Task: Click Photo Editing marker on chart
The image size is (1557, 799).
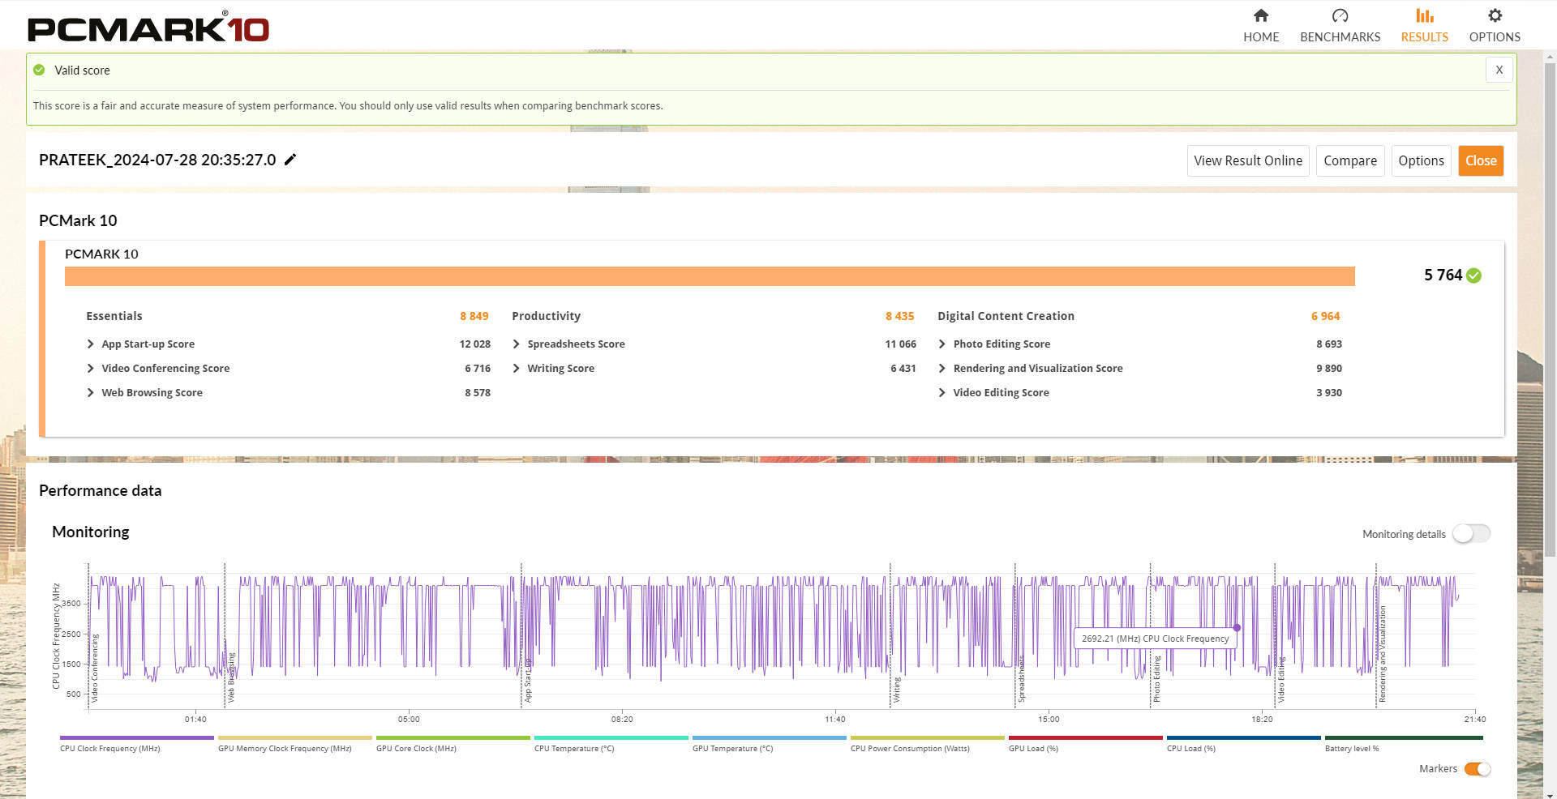Action: [1157, 679]
